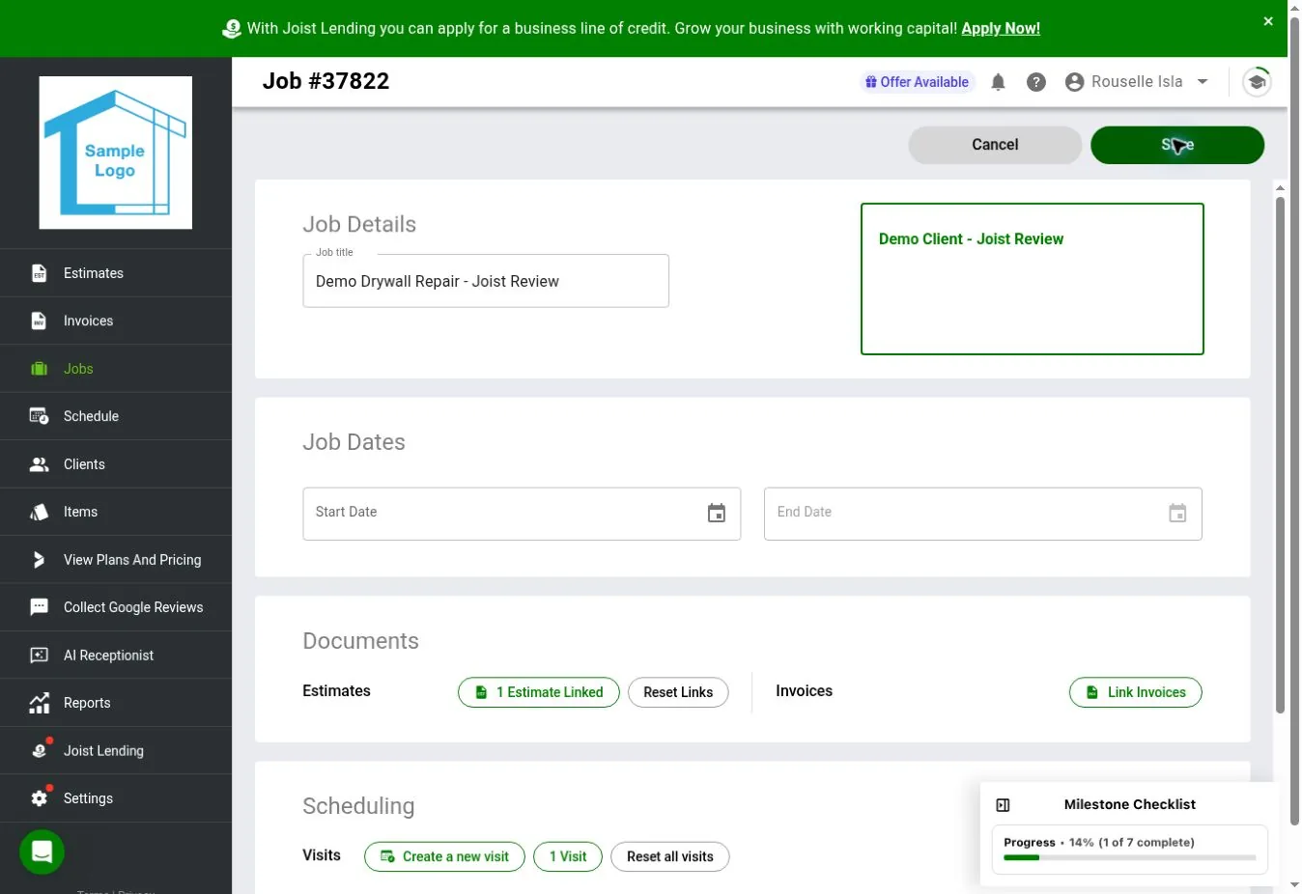This screenshot has height=894, width=1302.
Task: Click Reset all visits
Action: pyautogui.click(x=670, y=856)
